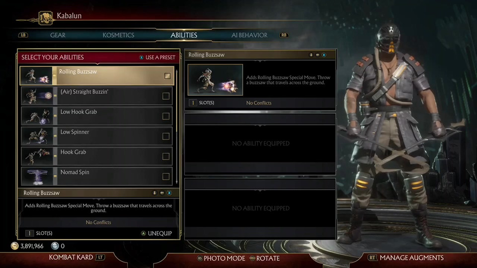This screenshot has height=268, width=477.
Task: Click the Kabalun character emblem icon
Action: (45, 18)
